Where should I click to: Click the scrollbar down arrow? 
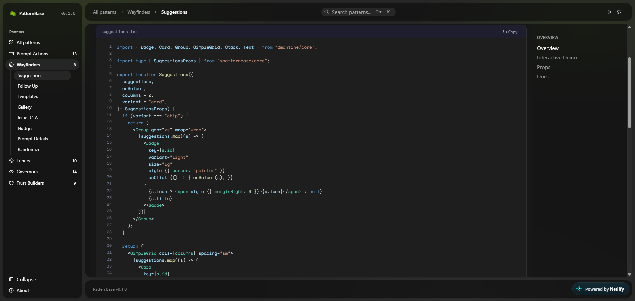pos(629,274)
